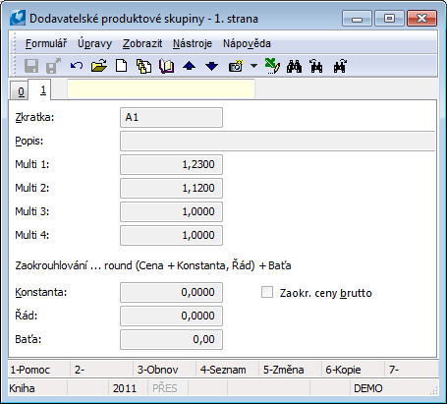Switch to tab 0
This screenshot has height=404, width=447.
[x=21, y=91]
